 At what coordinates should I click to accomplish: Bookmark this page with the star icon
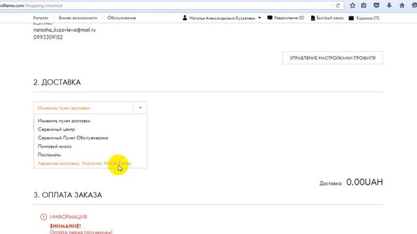tap(352, 5)
